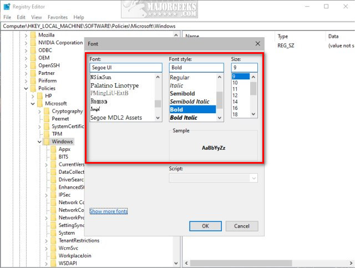Screen dimensions: 355x268
Task: Choose Roman in font list
Action: pos(99,102)
